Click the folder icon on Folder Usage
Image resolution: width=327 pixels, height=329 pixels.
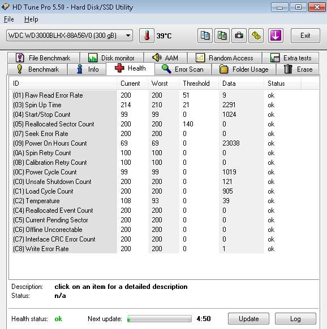click(x=223, y=69)
